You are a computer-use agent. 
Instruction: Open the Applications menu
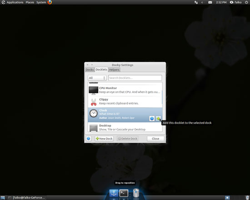coord(15,2)
